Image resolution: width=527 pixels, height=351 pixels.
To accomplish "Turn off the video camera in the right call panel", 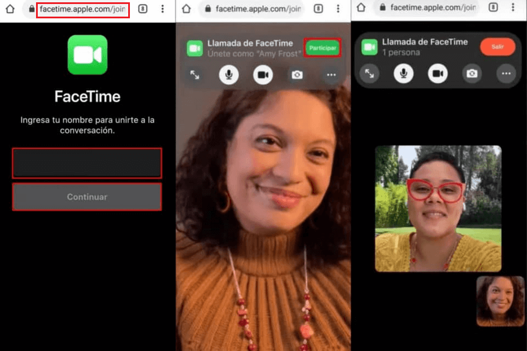I will 438,73.
